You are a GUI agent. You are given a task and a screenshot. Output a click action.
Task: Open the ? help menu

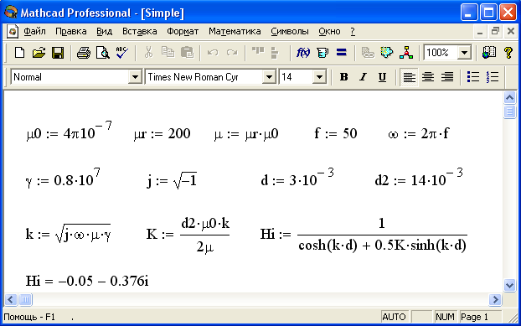(x=353, y=32)
